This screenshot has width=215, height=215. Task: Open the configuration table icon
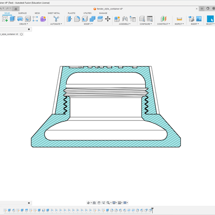coord(150,19)
